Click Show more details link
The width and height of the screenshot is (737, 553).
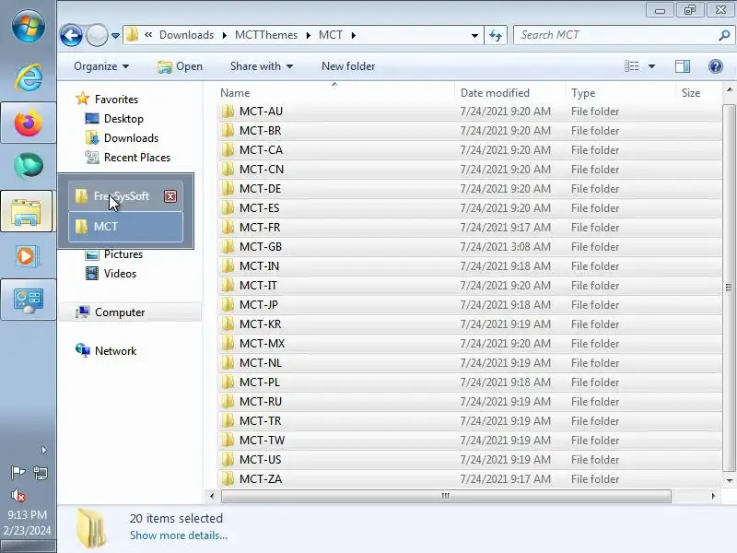click(x=178, y=535)
